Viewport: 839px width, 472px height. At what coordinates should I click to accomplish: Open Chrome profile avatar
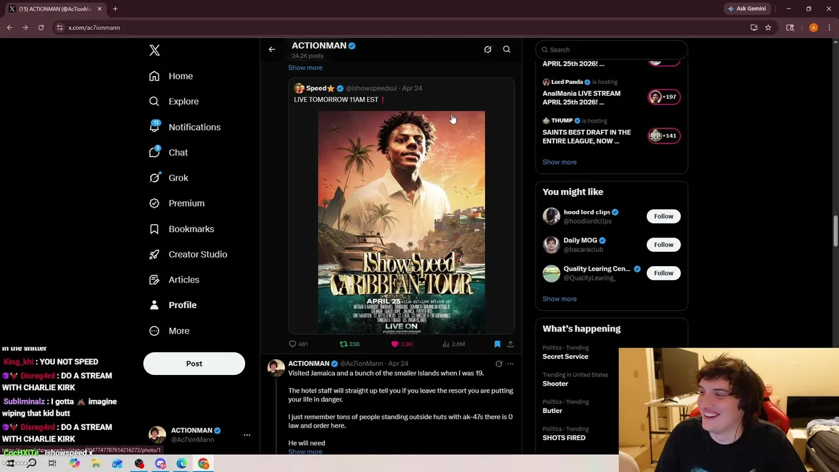click(813, 28)
